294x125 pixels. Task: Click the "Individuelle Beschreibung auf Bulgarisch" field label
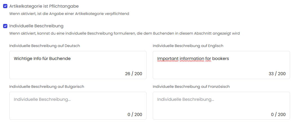pyautogui.click(x=47, y=86)
